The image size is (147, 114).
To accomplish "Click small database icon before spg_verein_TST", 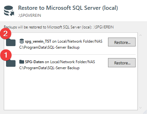I will pos(22,41).
